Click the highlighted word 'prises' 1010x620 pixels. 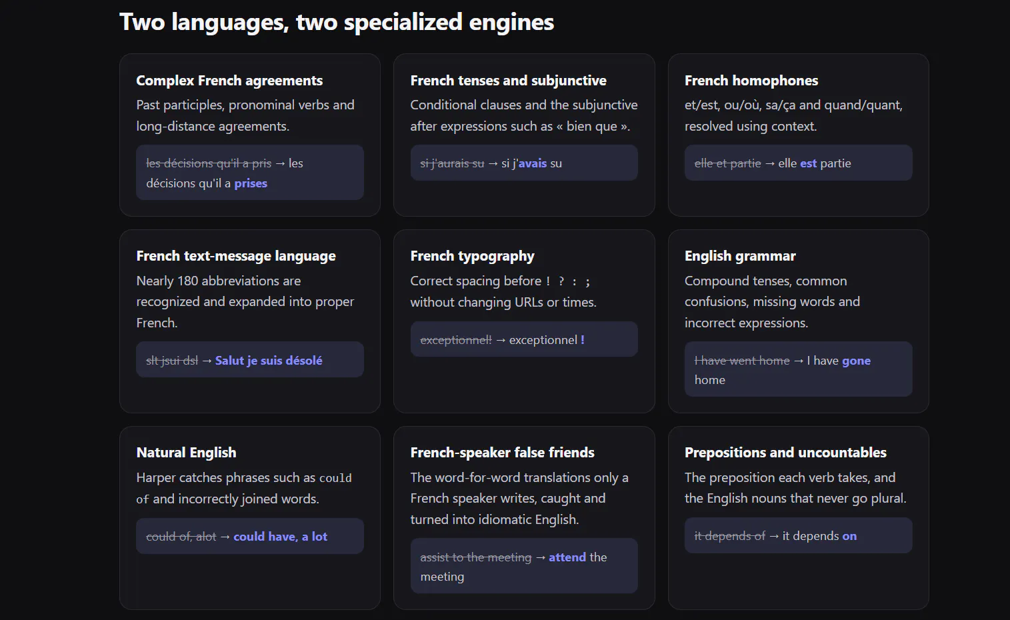251,183
